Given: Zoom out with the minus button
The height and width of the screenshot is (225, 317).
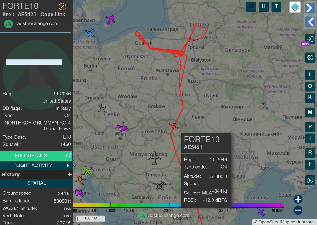Looking at the screenshot, I should (298, 210).
